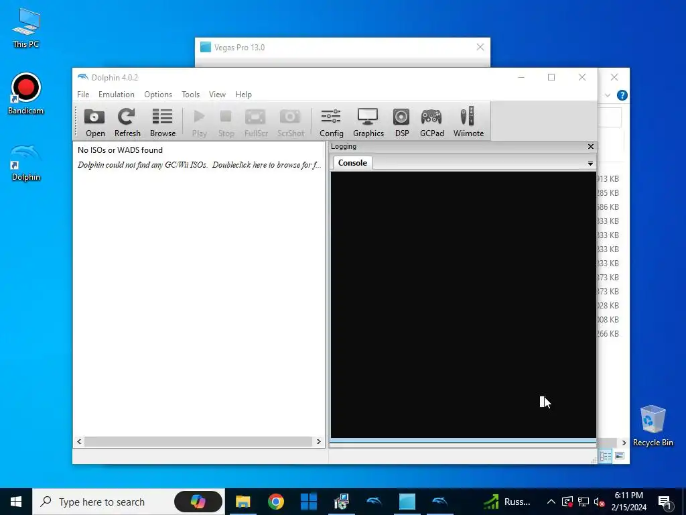This screenshot has height=515, width=686.
Task: Click the browse-for-ISOs hint message
Action: pyautogui.click(x=199, y=165)
